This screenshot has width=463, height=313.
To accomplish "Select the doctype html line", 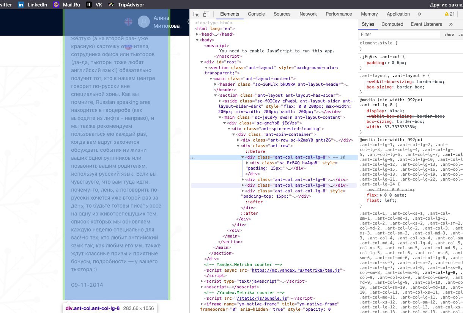I will coord(214,23).
